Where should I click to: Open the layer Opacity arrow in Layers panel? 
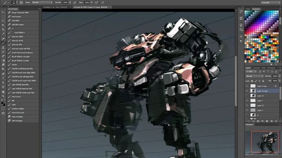pyautogui.click(x=279, y=76)
